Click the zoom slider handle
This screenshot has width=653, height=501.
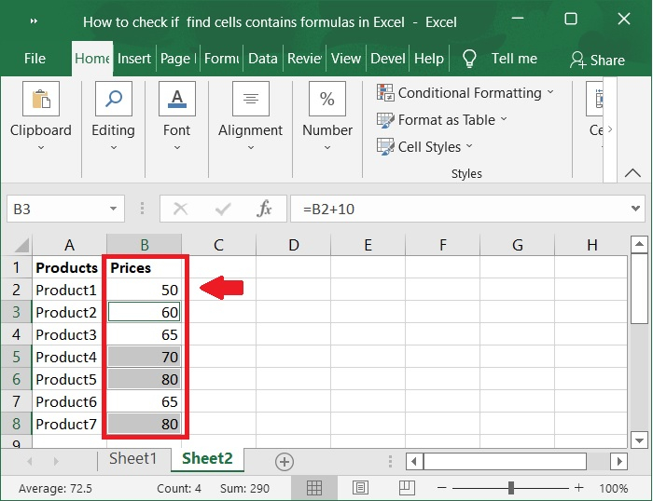[511, 488]
